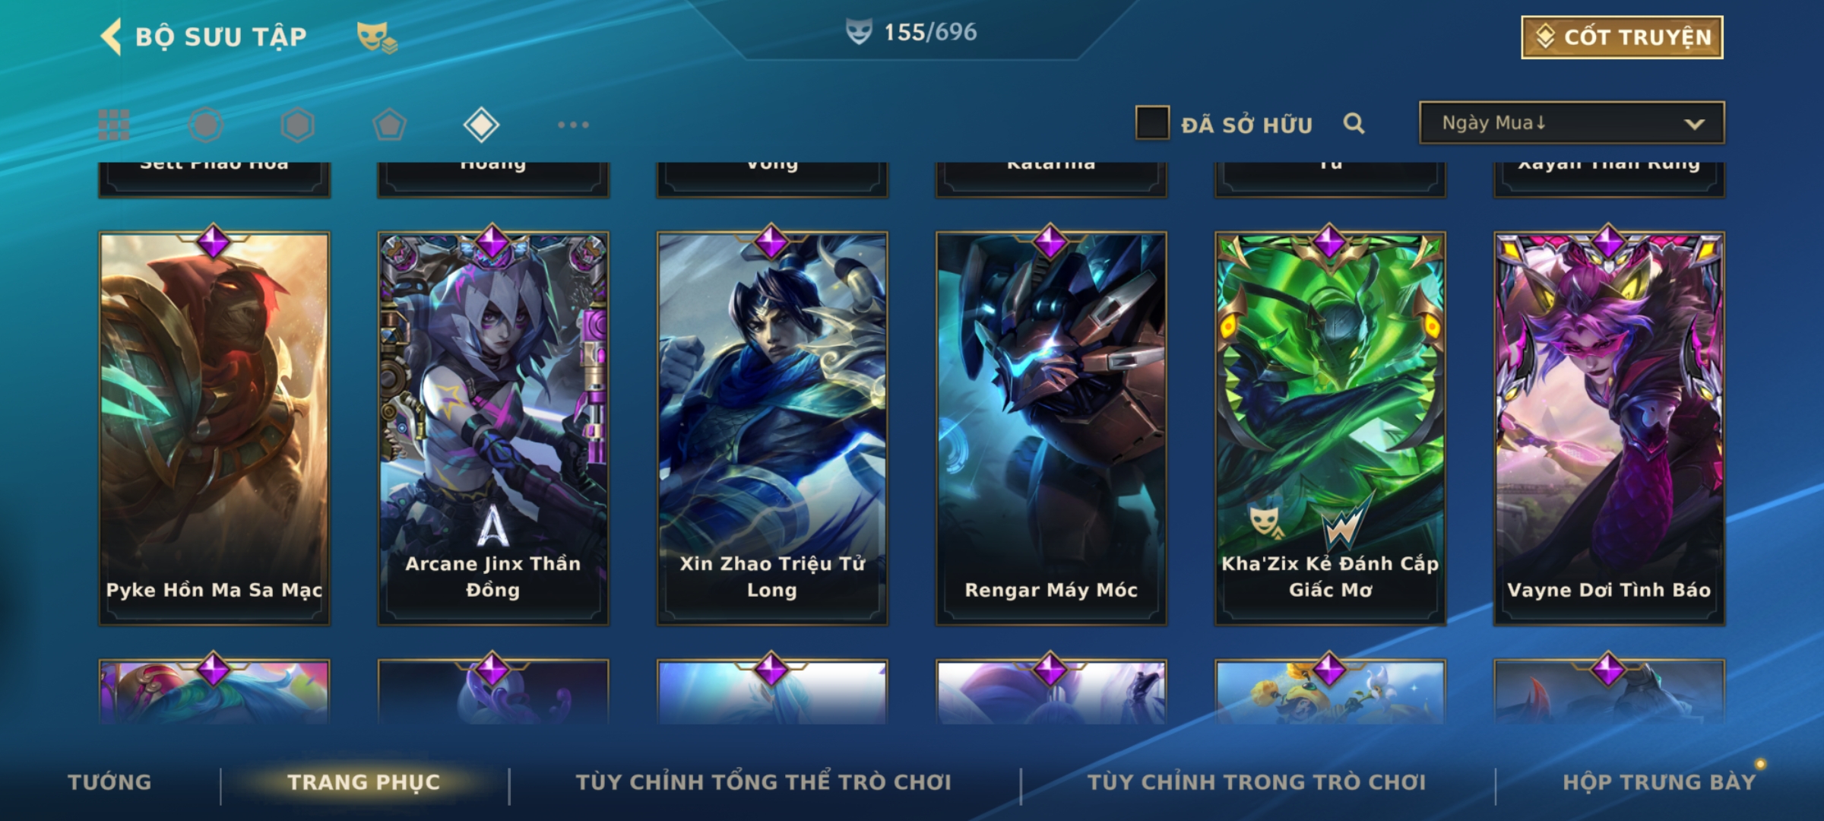The height and width of the screenshot is (821, 1824).
Task: Open the skin search magnifier
Action: pos(1354,123)
